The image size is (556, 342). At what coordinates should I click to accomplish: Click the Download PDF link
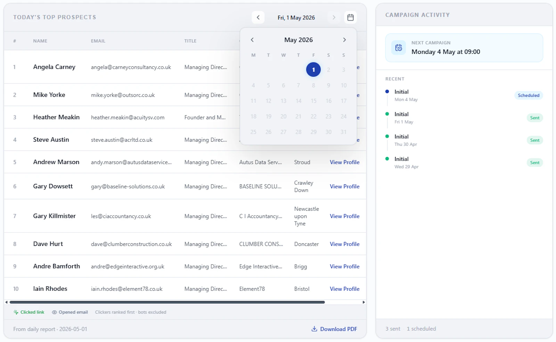(x=334, y=329)
